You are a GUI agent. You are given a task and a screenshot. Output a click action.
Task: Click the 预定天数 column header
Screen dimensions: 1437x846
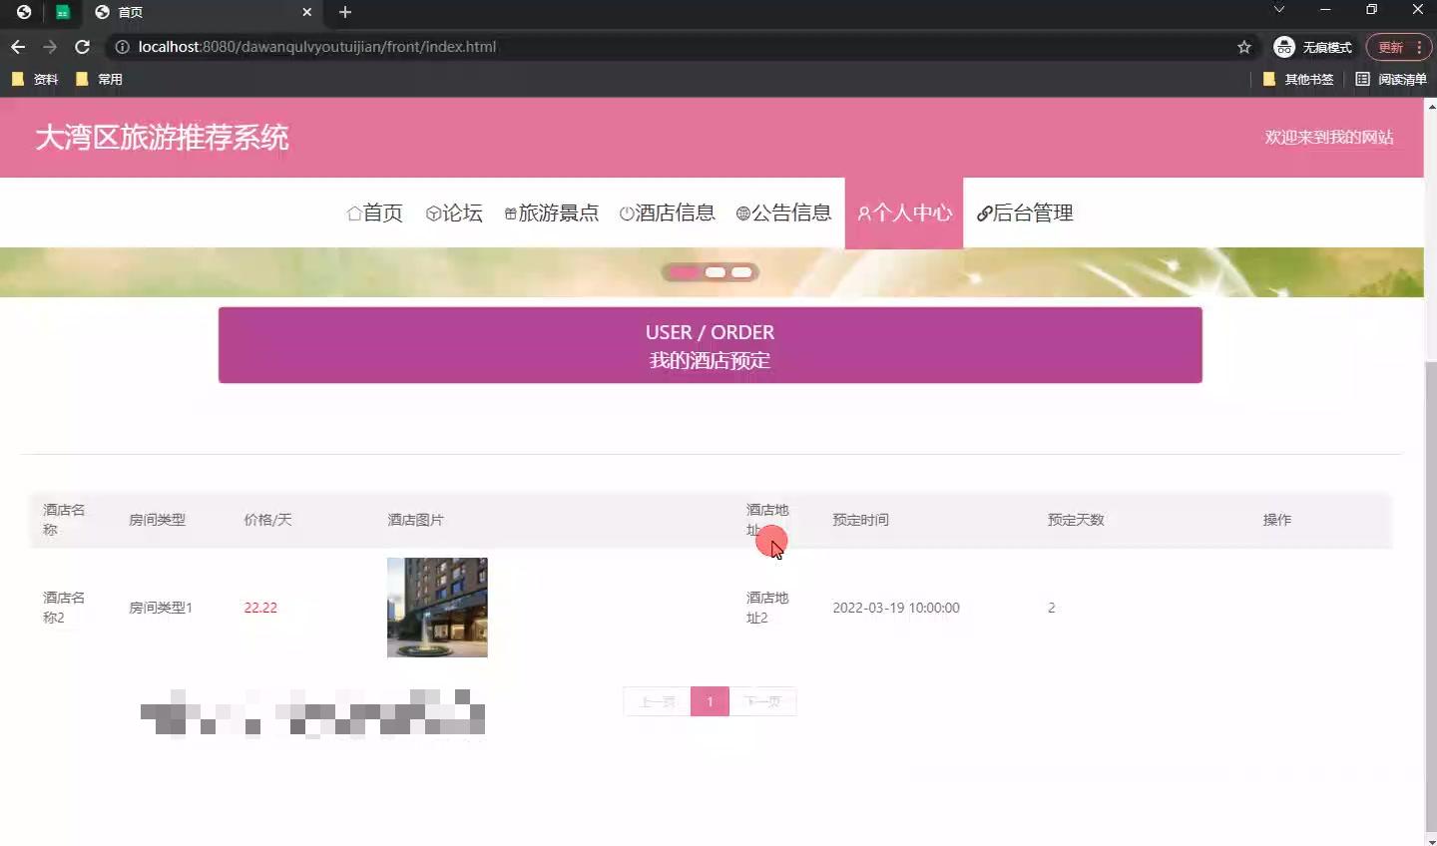[x=1076, y=520]
